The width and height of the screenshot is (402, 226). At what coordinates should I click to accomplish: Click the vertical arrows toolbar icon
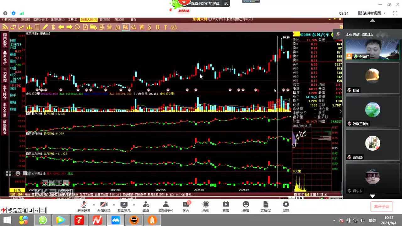(x=53, y=27)
